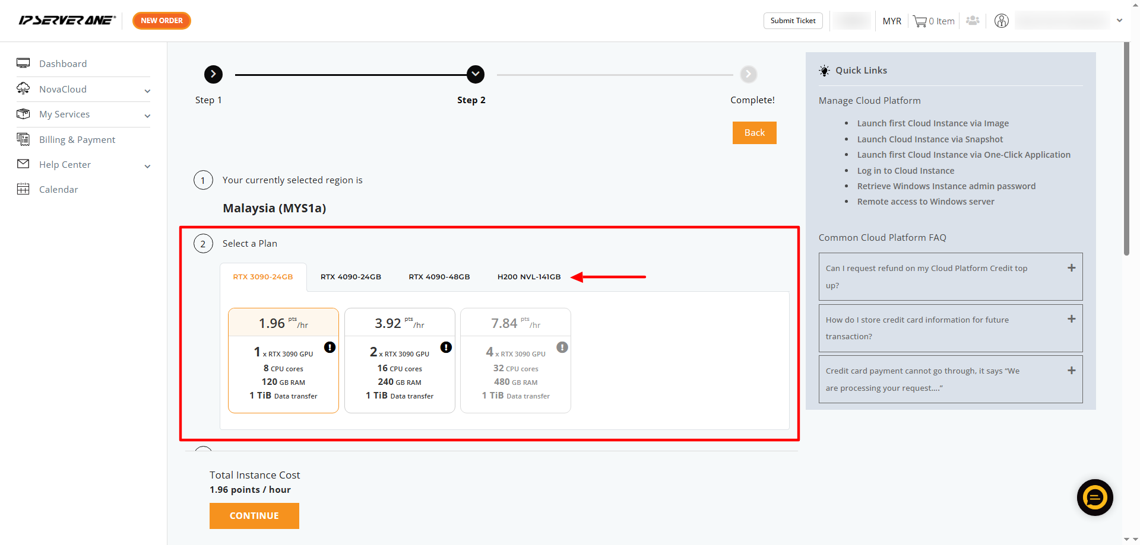This screenshot has height=545, width=1140.
Task: Click the IP ServerOne logo
Action: point(67,20)
